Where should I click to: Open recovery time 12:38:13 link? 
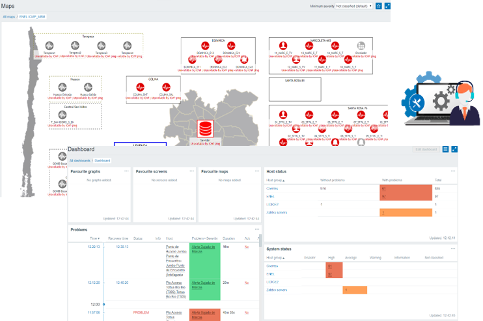pyautogui.click(x=122, y=247)
